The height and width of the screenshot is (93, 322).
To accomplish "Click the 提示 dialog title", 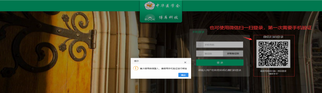I will pos(136,61).
